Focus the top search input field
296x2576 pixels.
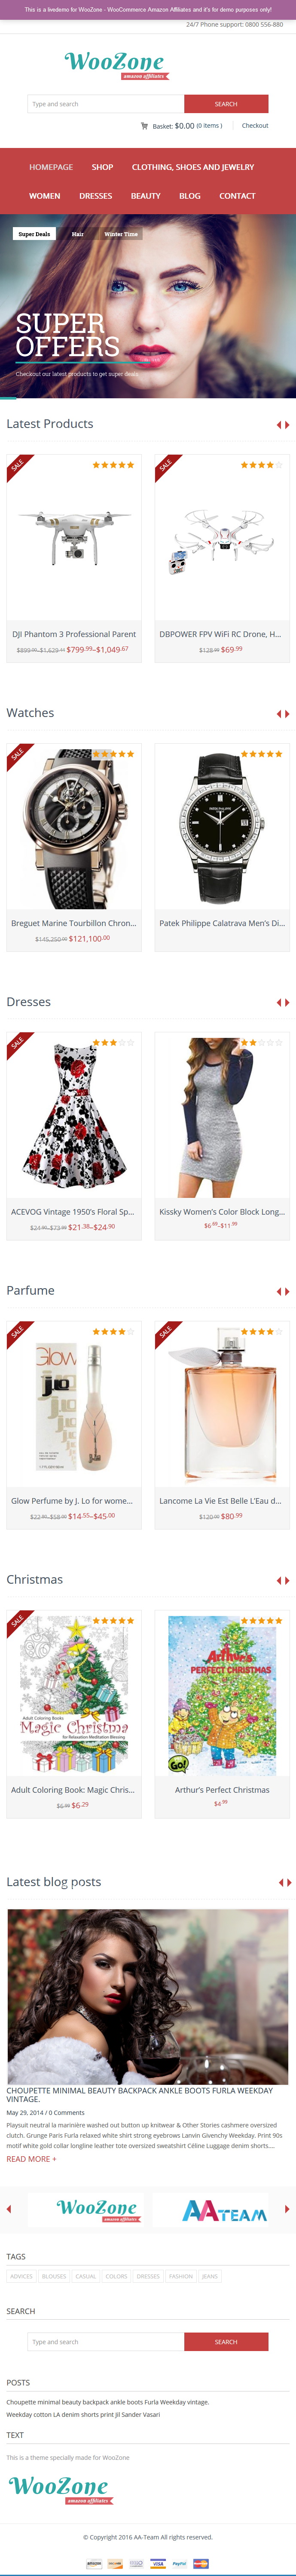click(x=106, y=104)
